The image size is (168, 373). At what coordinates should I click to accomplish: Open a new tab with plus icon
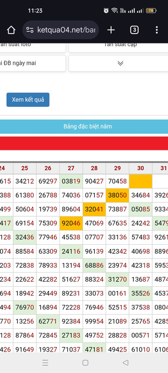pos(111,30)
